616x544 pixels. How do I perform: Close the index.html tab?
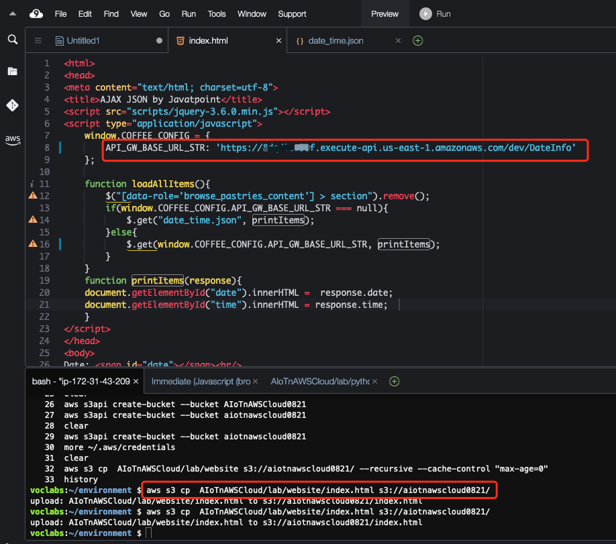[278, 40]
